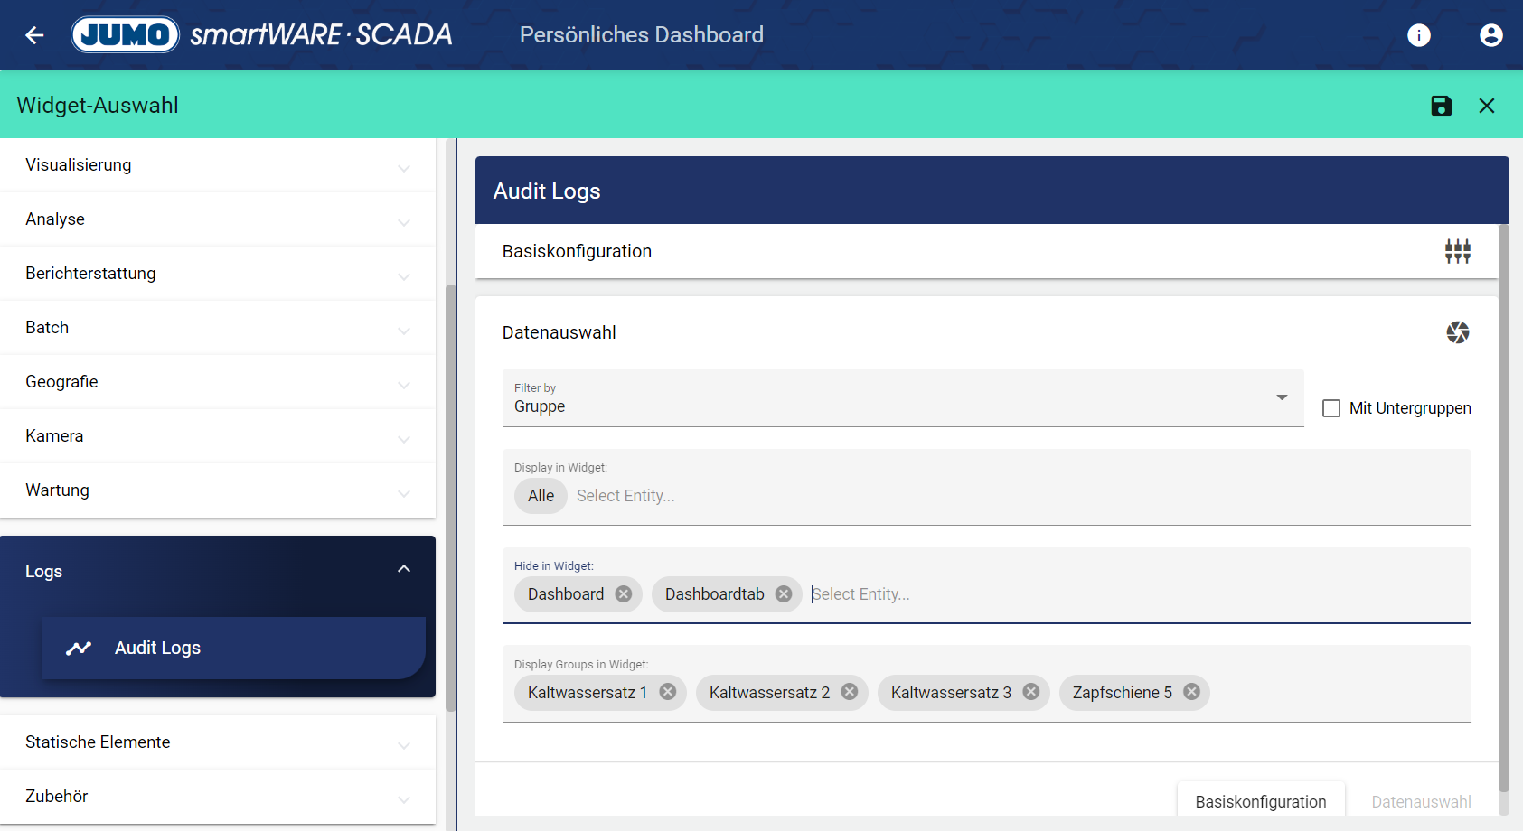1523x831 pixels.
Task: Remove Kaltwassersatz 2 from groups
Action: pos(850,692)
